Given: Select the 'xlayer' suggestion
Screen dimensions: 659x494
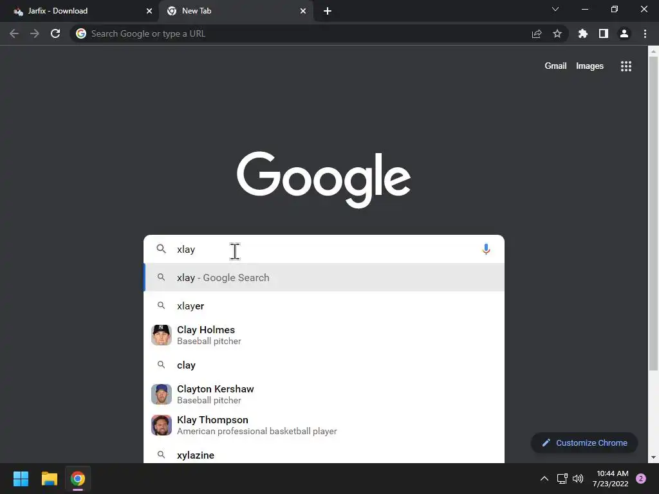Looking at the screenshot, I should click(324, 306).
